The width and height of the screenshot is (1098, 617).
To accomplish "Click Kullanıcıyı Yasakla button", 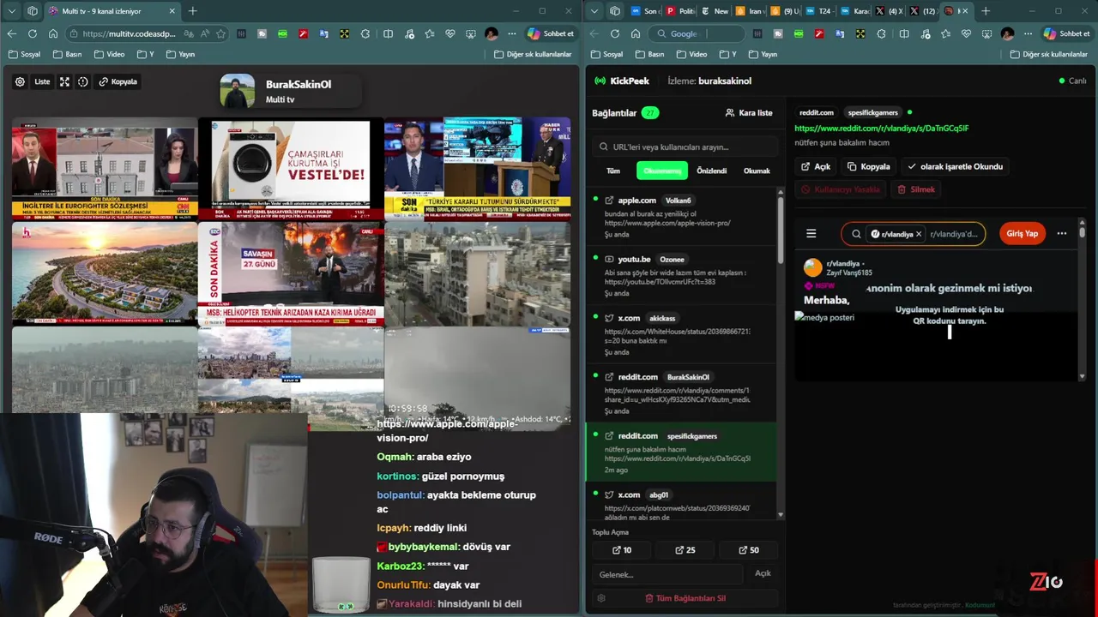I will [x=841, y=189].
